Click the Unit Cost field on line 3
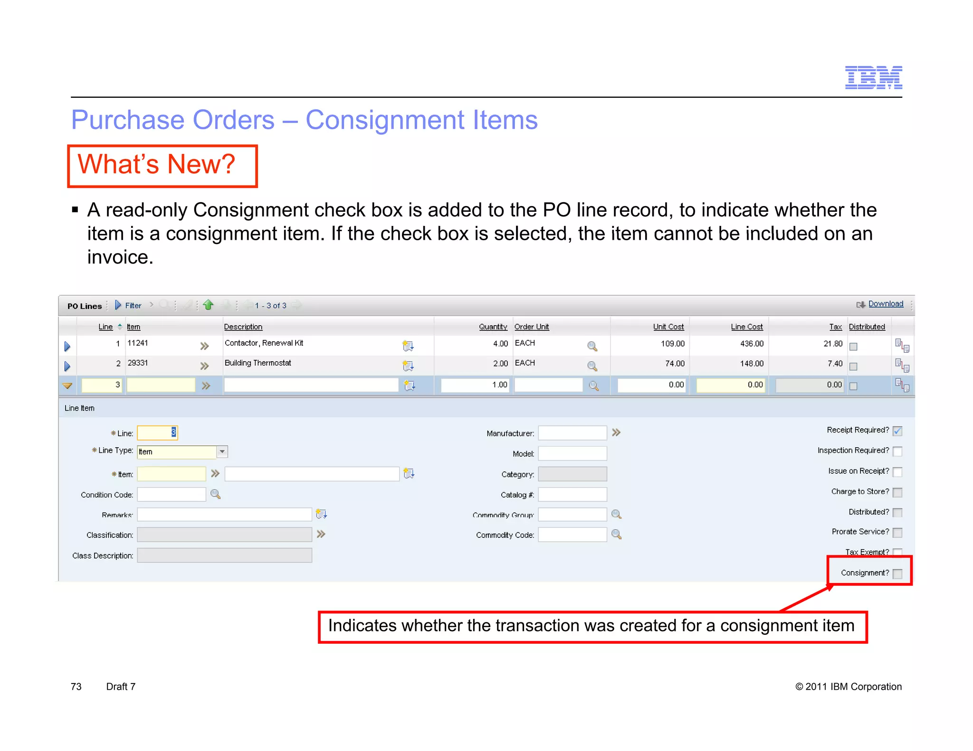Image resolution: width=973 pixels, height=751 pixels. tap(651, 385)
